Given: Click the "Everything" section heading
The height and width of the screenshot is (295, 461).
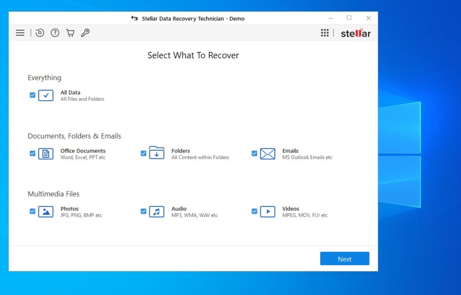Looking at the screenshot, I should pos(45,78).
